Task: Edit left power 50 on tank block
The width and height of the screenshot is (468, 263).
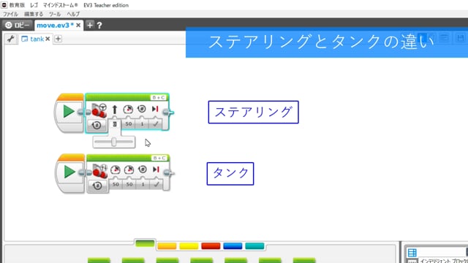Action: pos(116,184)
